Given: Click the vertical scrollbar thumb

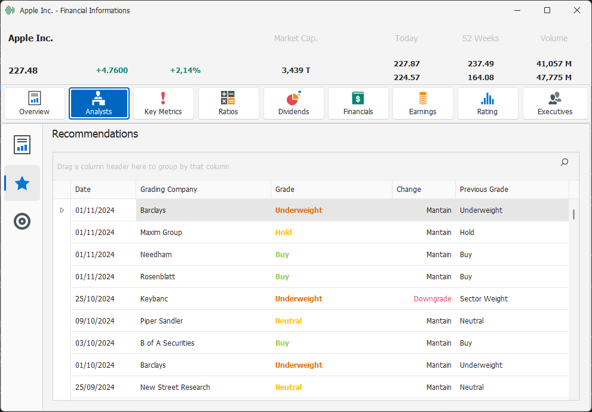Looking at the screenshot, I should (573, 214).
